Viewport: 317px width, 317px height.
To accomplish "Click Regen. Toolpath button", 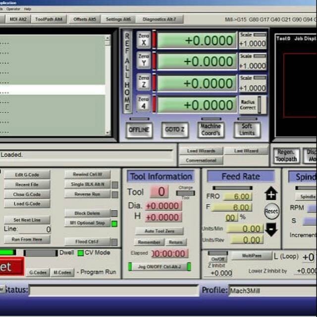I will (286, 156).
